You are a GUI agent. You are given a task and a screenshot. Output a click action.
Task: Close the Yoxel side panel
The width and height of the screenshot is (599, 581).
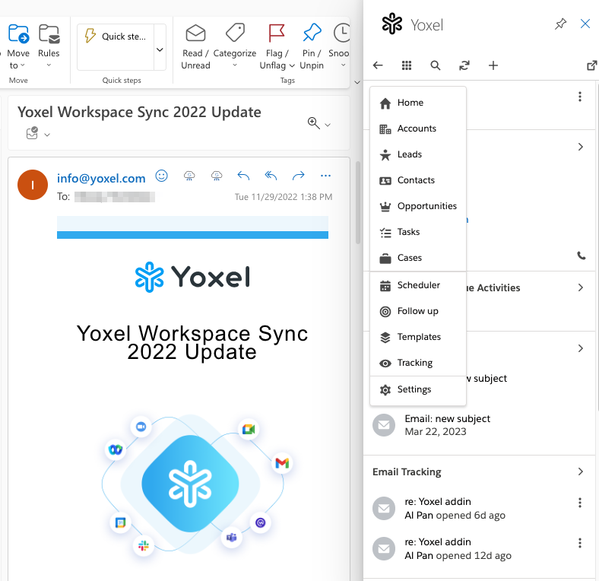coord(585,24)
